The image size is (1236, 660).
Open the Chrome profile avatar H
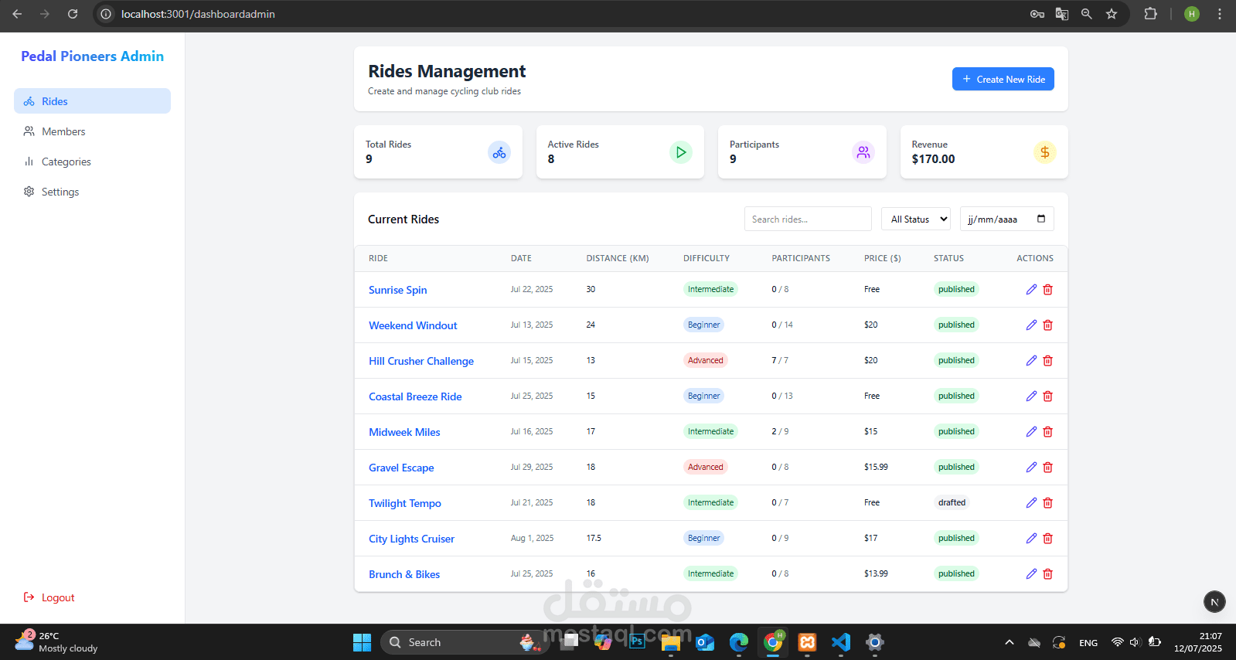pos(1192,14)
